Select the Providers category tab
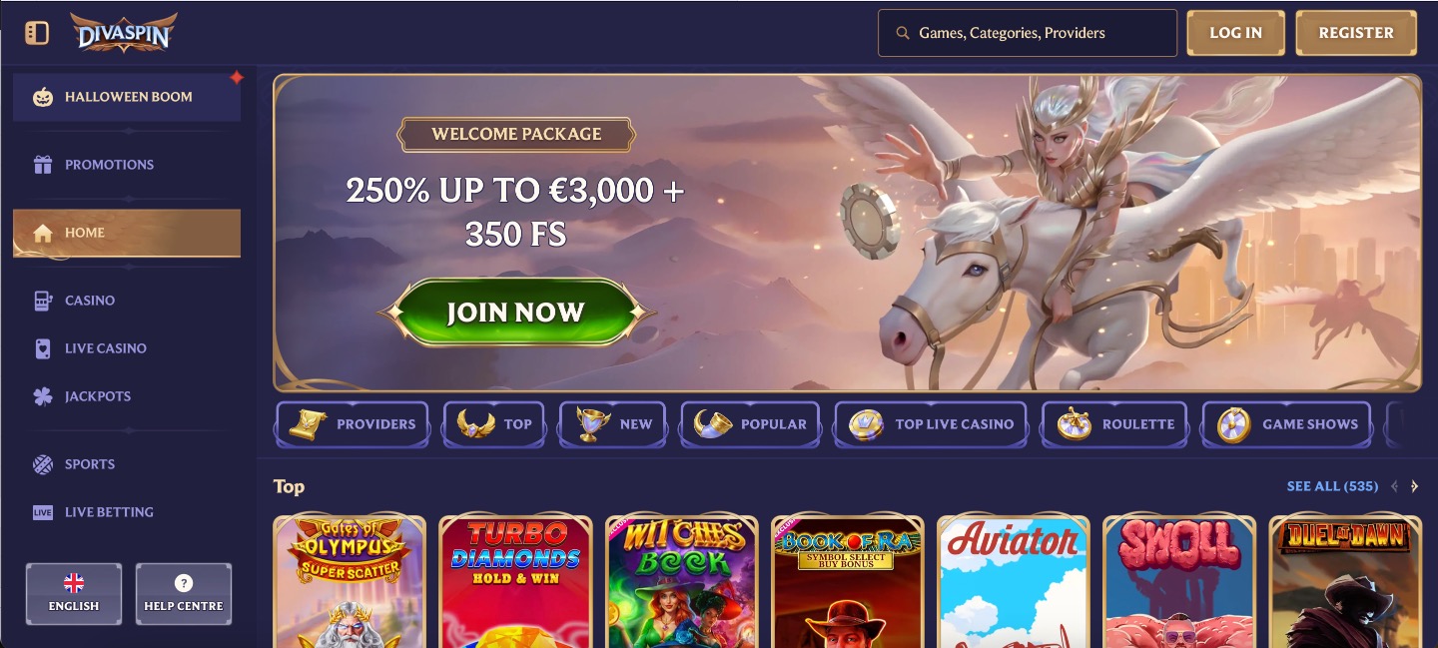This screenshot has height=648, width=1438. 353,424
